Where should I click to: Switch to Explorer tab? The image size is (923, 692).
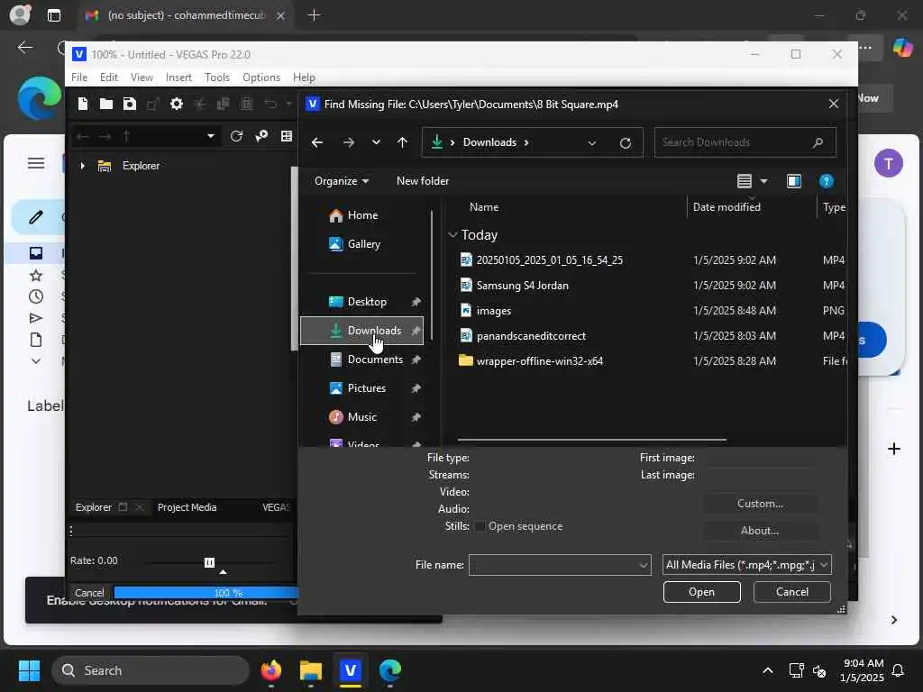(94, 508)
